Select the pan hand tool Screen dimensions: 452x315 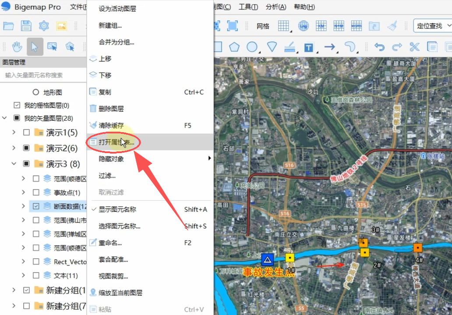tap(17, 47)
